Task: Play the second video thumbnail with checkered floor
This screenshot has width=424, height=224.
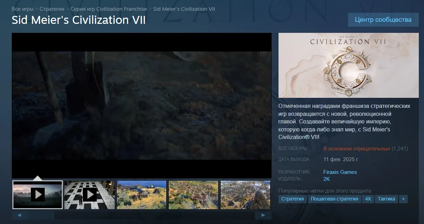Action: [x=89, y=195]
